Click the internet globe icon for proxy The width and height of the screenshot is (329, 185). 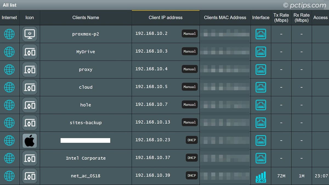[9, 70]
